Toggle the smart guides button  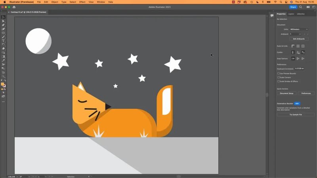[x=303, y=52]
